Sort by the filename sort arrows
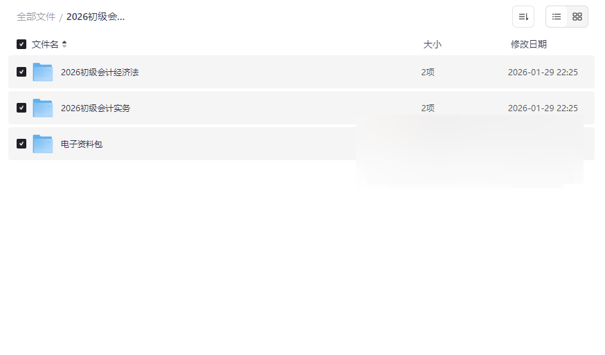The image size is (605, 355). click(x=64, y=44)
